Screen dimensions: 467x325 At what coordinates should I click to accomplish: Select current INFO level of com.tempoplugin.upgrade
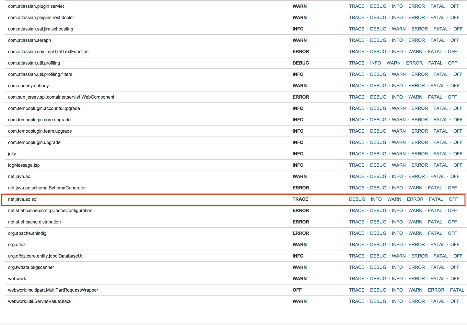298,142
